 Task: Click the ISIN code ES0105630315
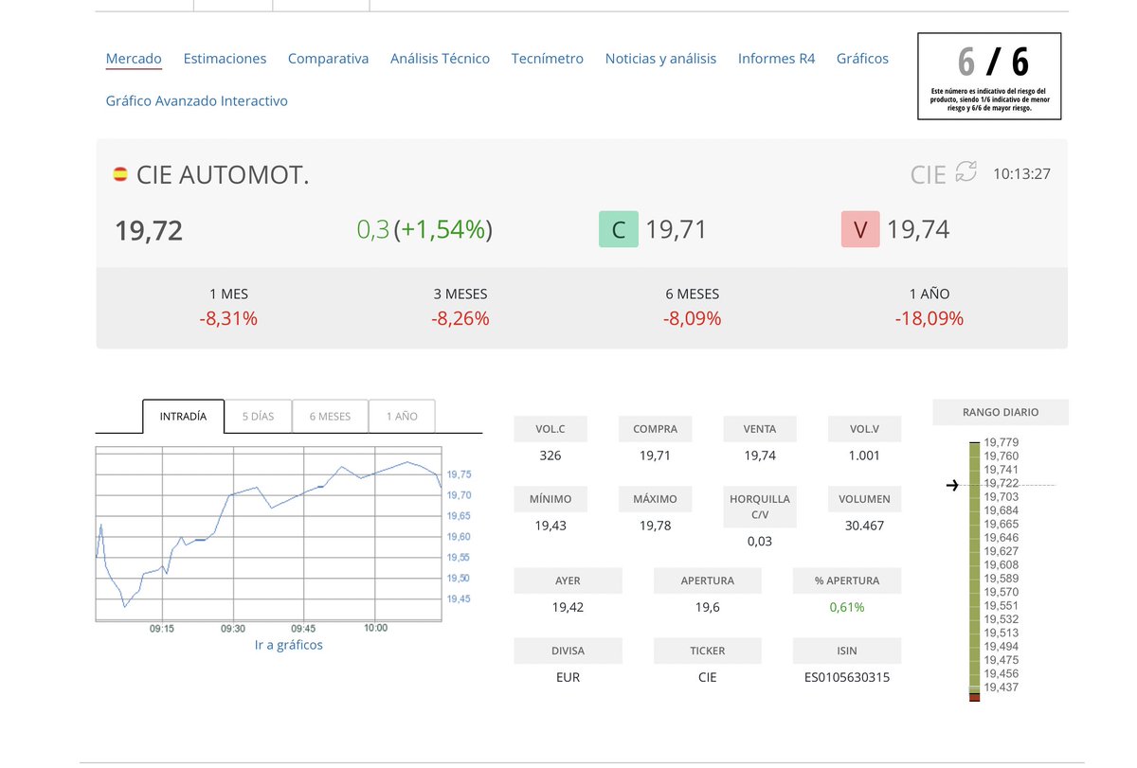847,677
